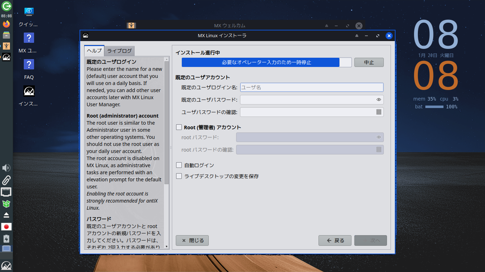The width and height of the screenshot is (485, 272).
Task: Maximize the MX ウェルカム window
Action: (348, 26)
